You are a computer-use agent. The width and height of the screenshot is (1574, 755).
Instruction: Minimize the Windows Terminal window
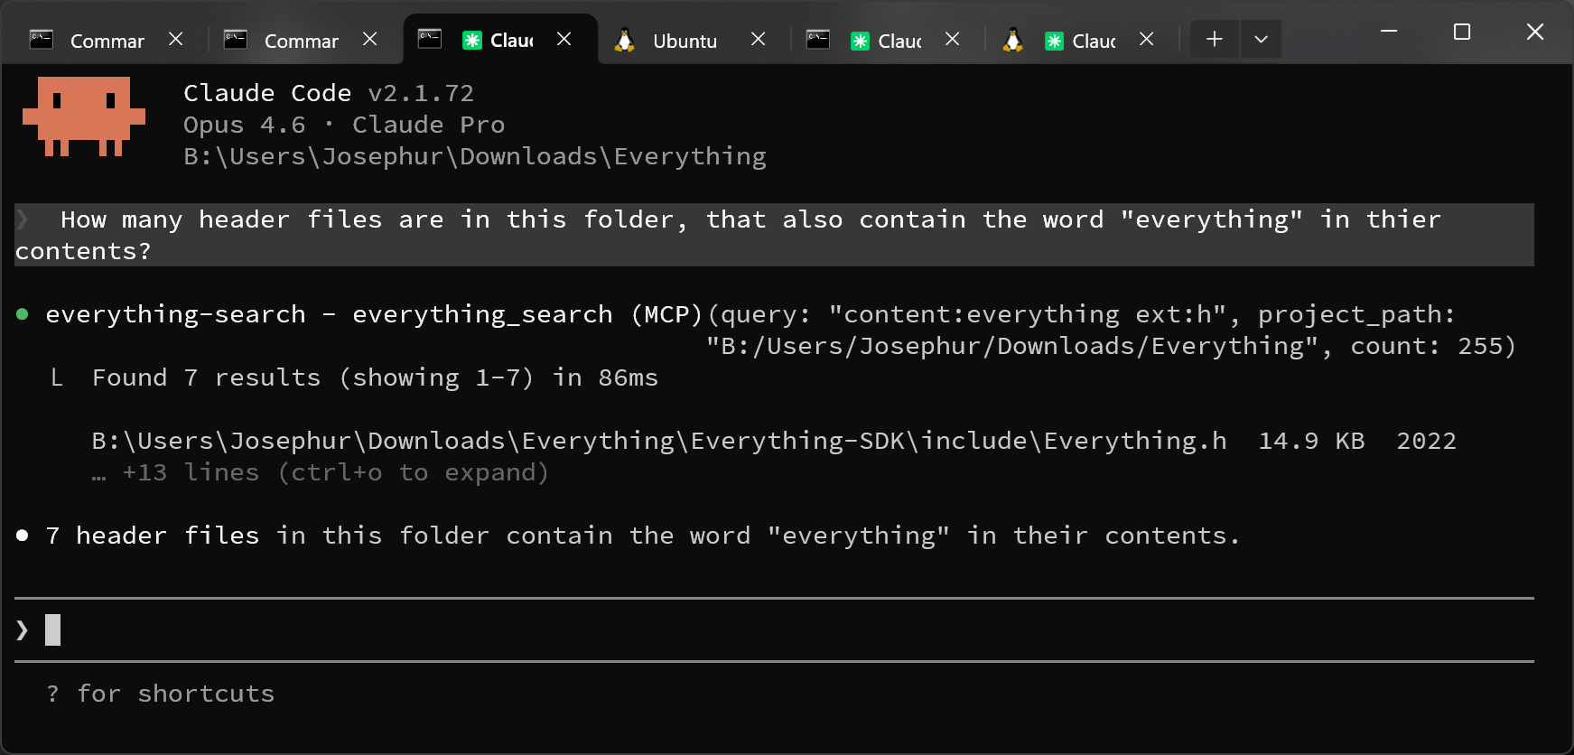point(1389,32)
